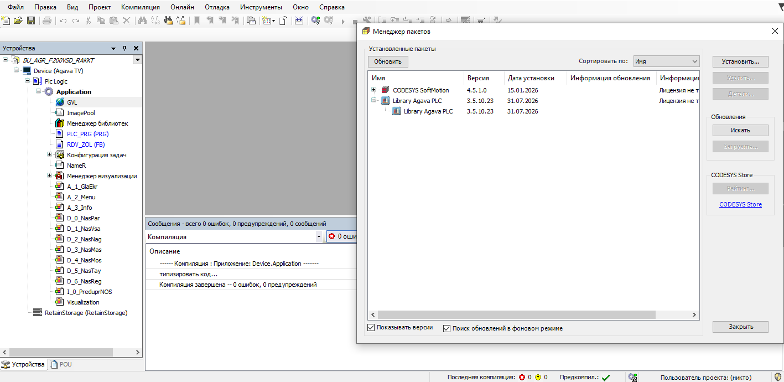Click the 0 ошибок filter button
The width and height of the screenshot is (784, 382).
(342, 236)
